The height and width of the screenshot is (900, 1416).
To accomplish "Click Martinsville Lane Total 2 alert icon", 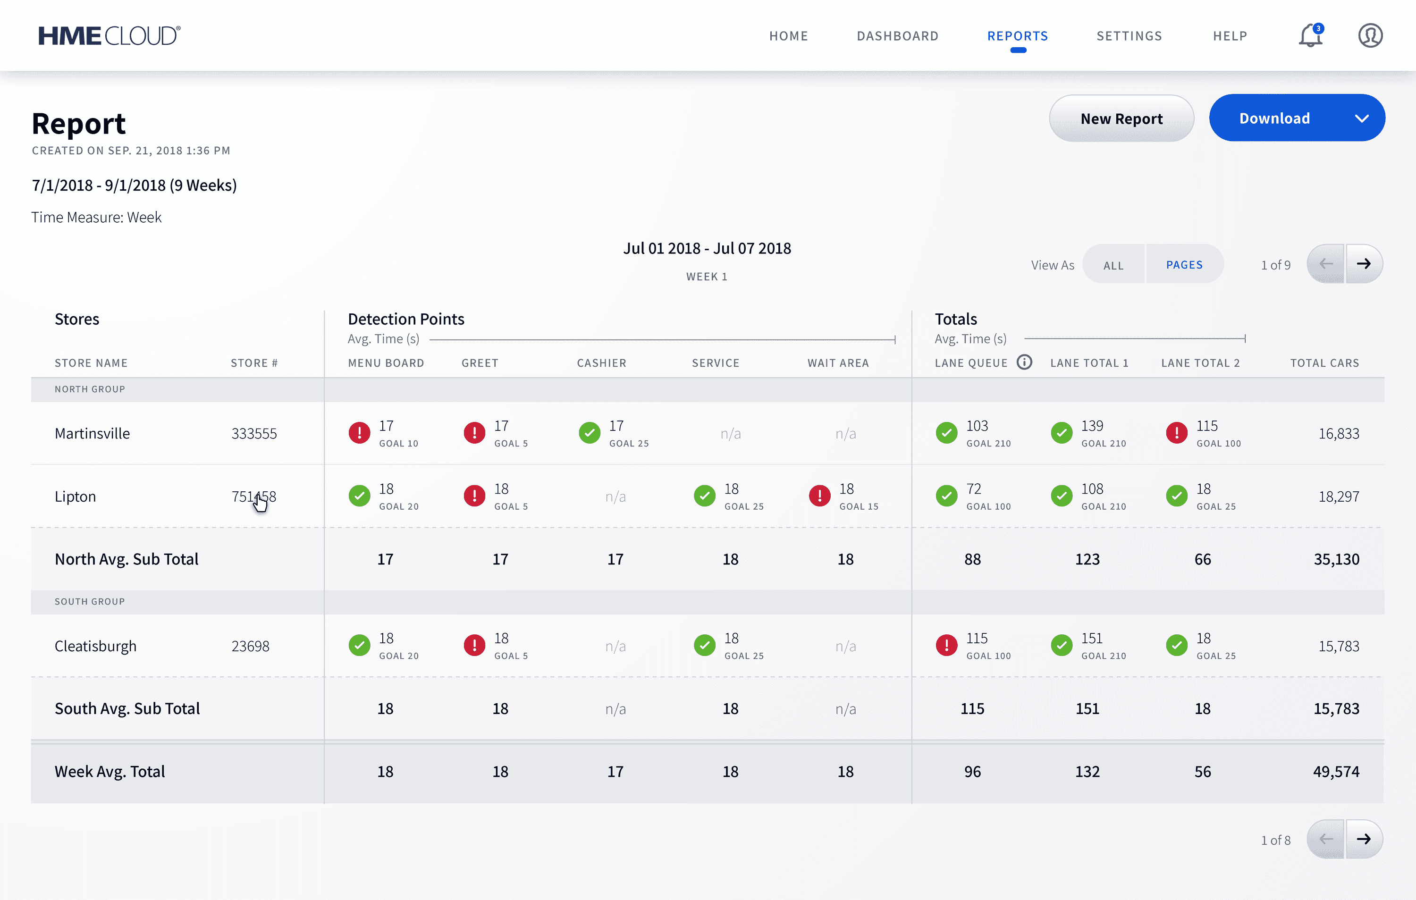I will (x=1176, y=433).
